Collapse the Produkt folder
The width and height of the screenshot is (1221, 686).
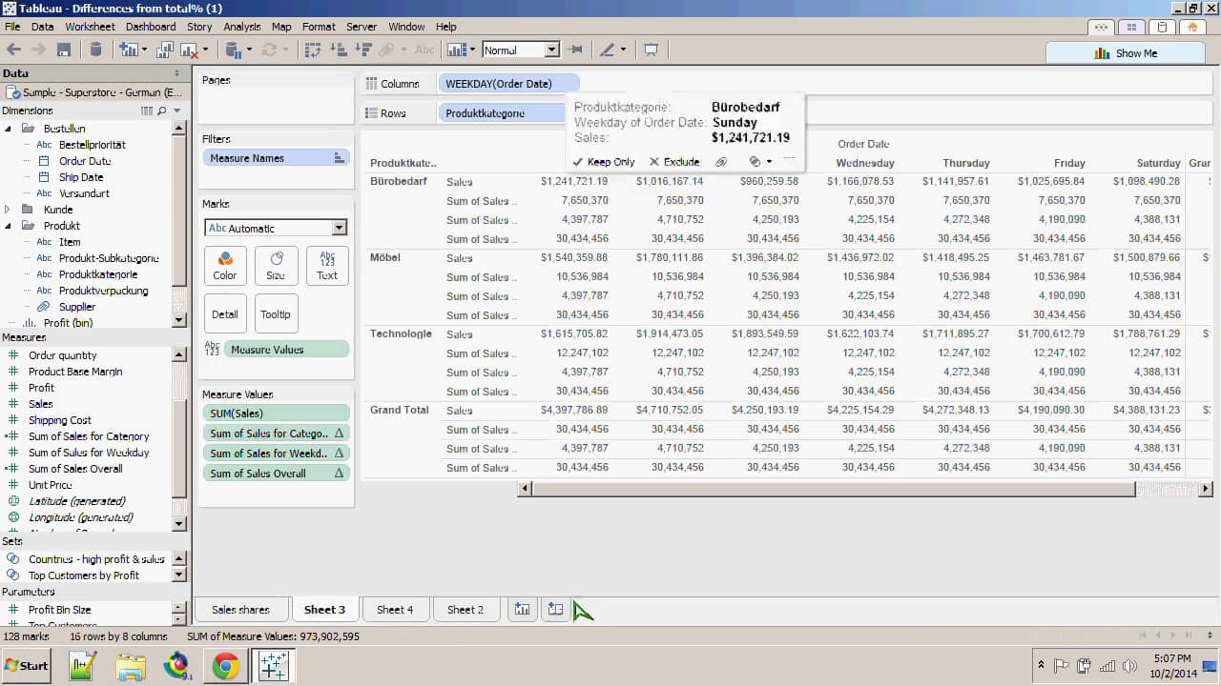(8, 226)
